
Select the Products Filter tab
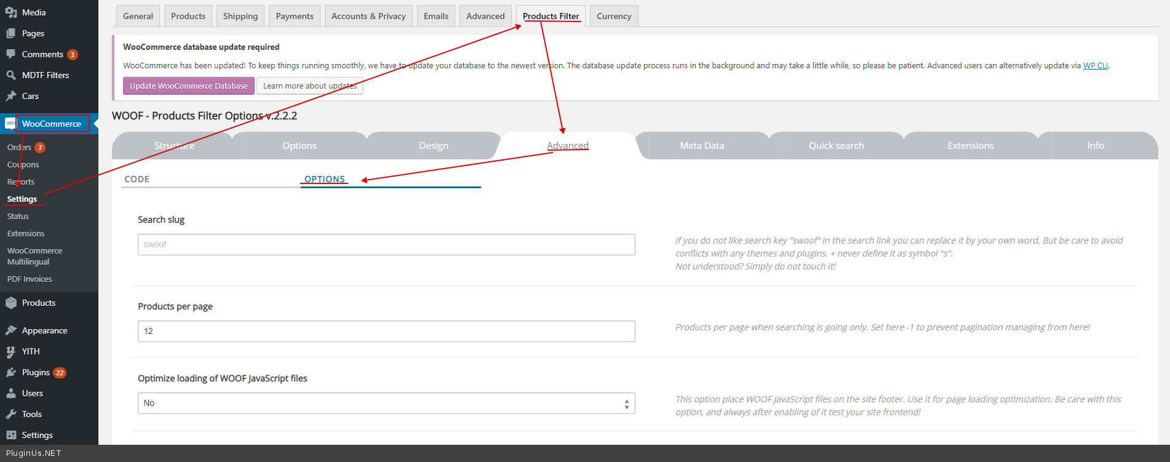click(551, 16)
